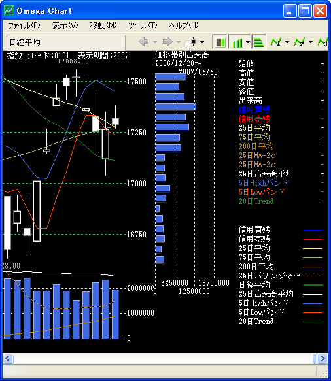The width and height of the screenshot is (331, 381).
Task: Click the 高値 high price label
Action: (246, 73)
